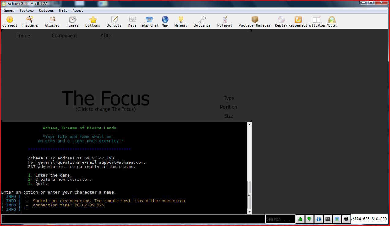Viewport: 390px width, 226px height.
Task: Click the 'Quit.' option line
Action: pyautogui.click(x=41, y=184)
